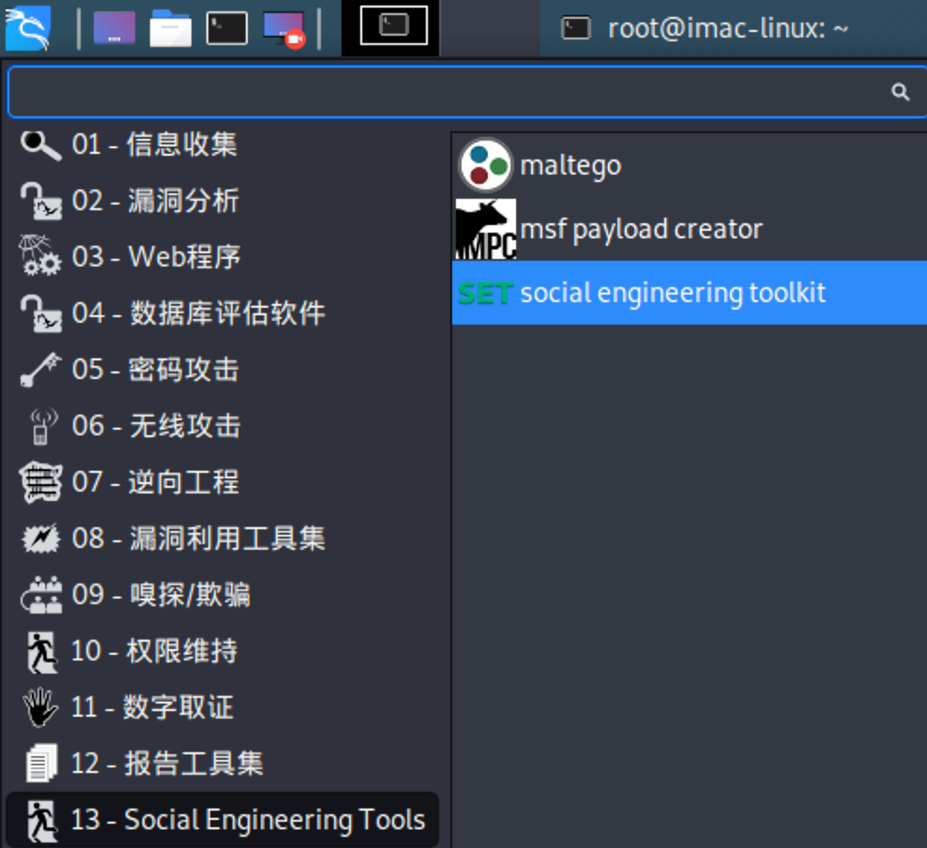Click magnifying glass icon beside 信息收集
This screenshot has height=848, width=927.
click(x=40, y=144)
